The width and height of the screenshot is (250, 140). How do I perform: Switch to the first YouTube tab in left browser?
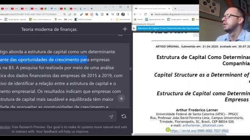[x=4, y=9]
